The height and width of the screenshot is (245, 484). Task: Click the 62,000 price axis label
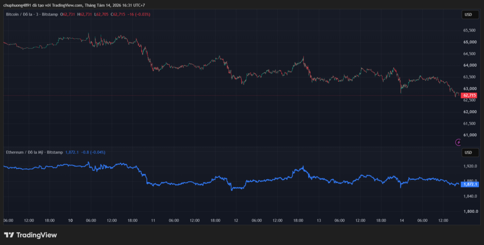[x=469, y=112]
